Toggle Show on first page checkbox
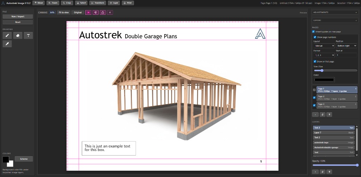This screenshot has width=361, height=177. point(315,61)
